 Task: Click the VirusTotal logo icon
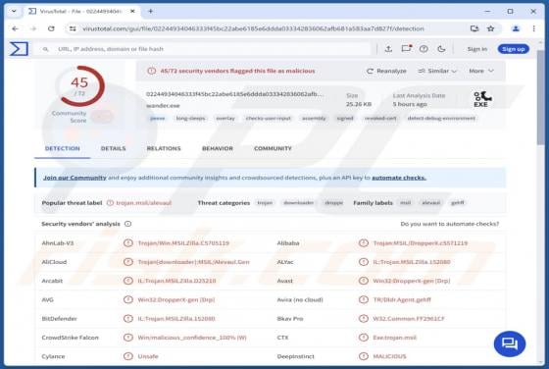click(x=19, y=49)
